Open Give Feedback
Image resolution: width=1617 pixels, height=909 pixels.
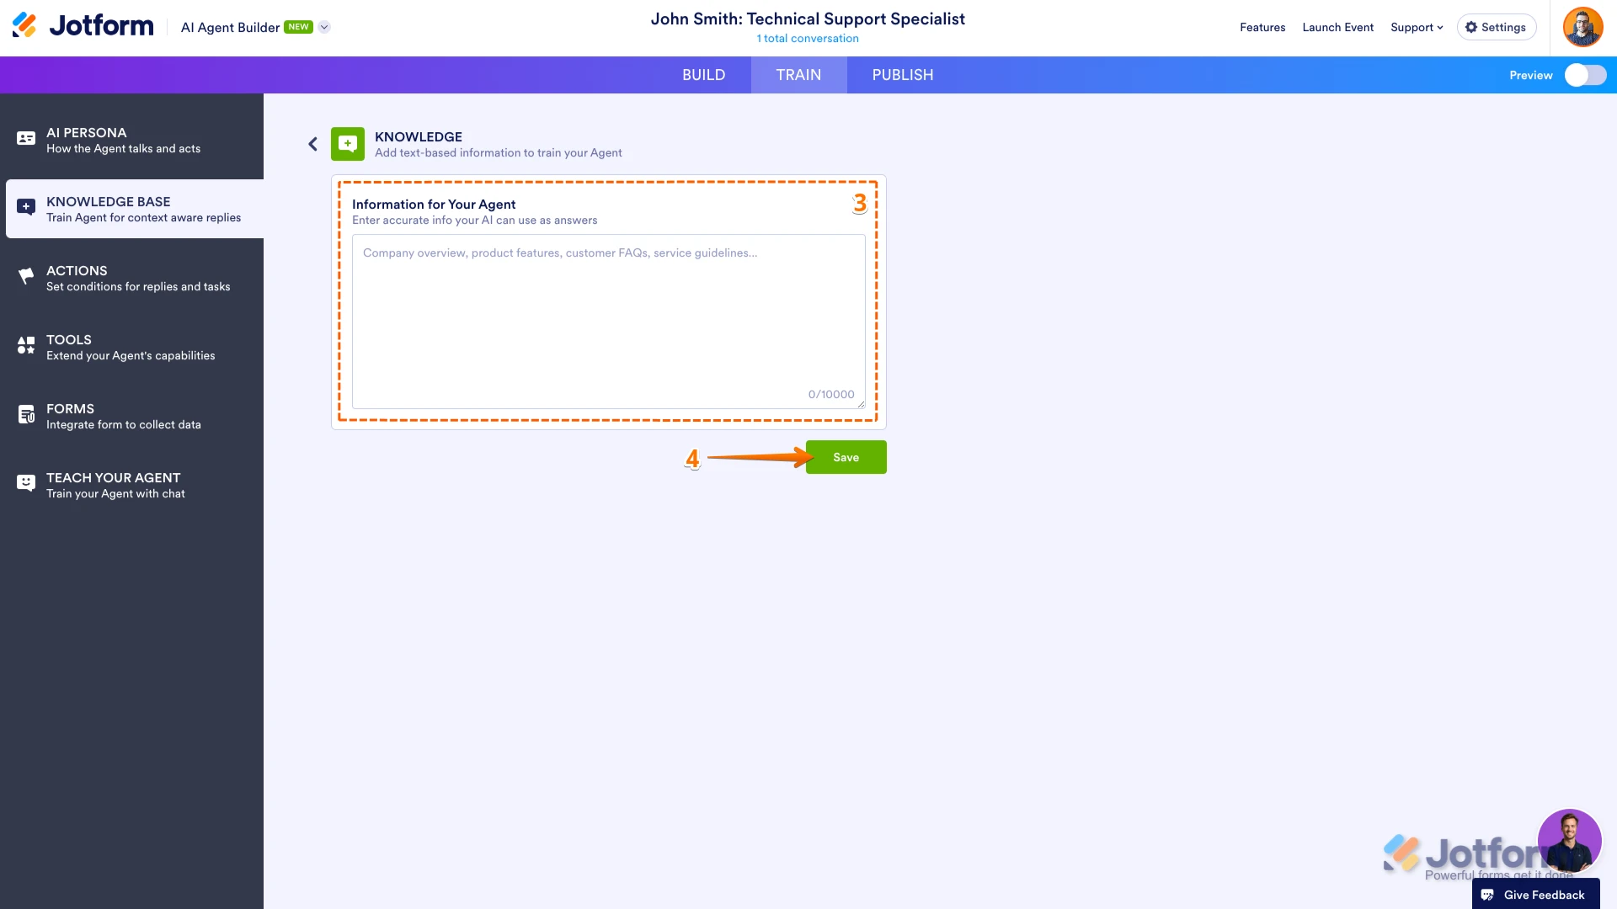[x=1535, y=895]
